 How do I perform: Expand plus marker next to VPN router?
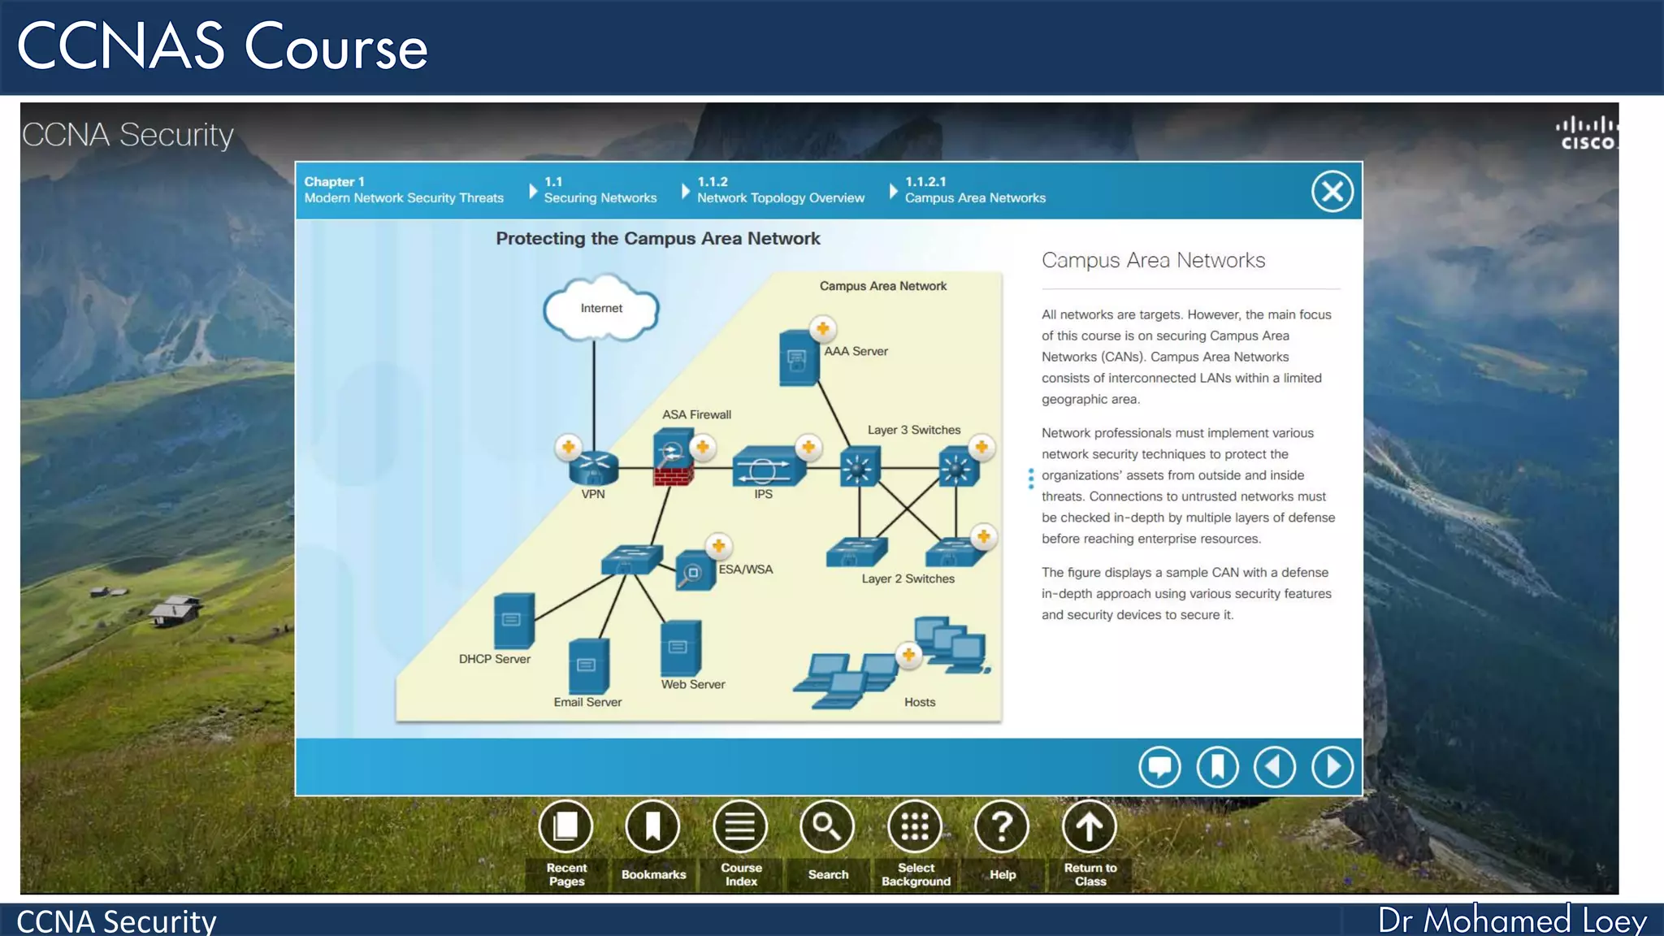569,447
